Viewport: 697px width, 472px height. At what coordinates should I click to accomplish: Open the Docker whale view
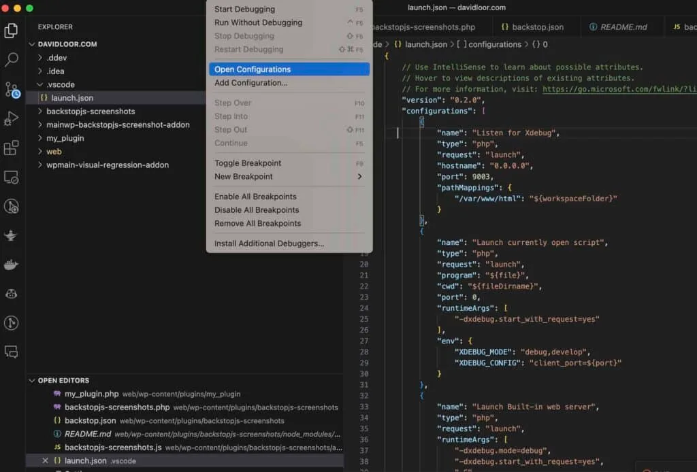pos(11,265)
